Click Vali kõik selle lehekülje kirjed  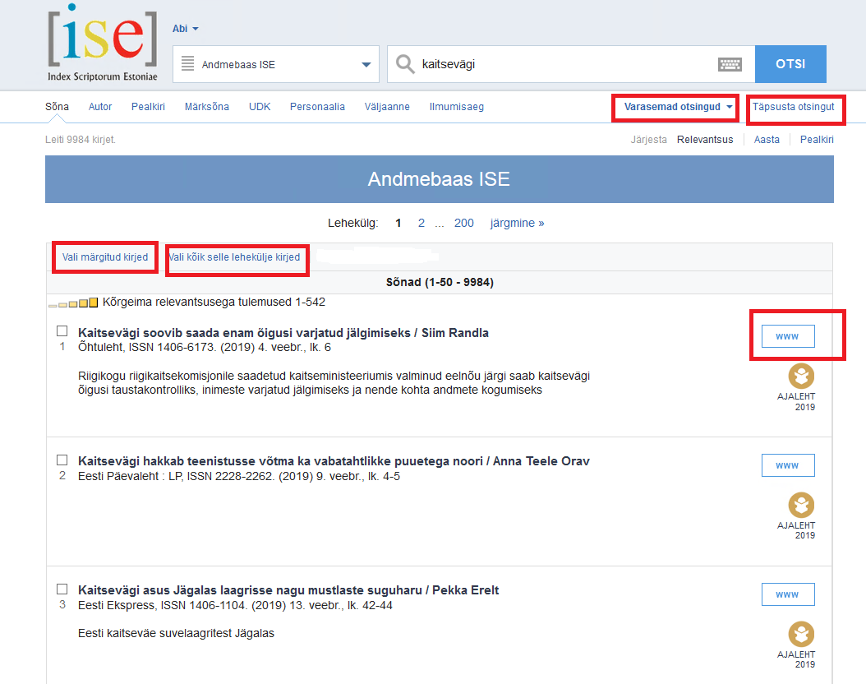235,257
